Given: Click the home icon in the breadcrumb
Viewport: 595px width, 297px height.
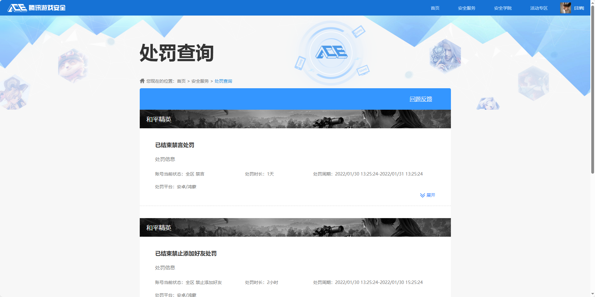Looking at the screenshot, I should pos(142,81).
